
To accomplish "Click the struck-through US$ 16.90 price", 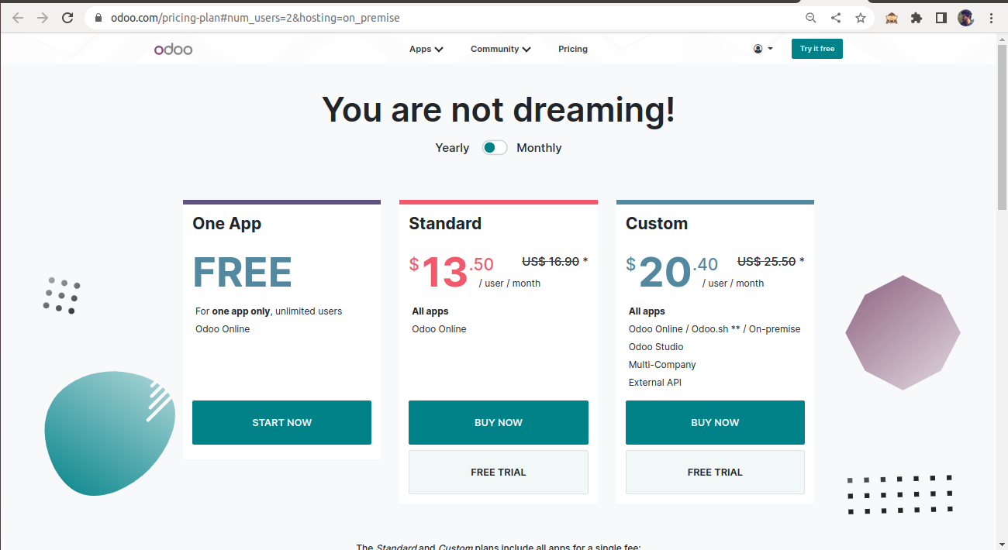I will click(x=551, y=262).
